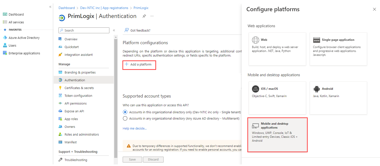380x166 pixels.
Task: Open the PrimLogix breadcrumb link
Action: tap(141, 8)
